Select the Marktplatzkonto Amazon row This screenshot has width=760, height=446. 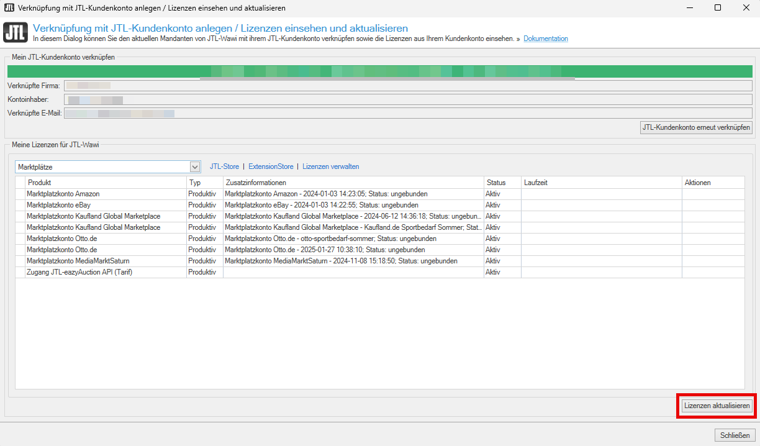click(x=380, y=194)
